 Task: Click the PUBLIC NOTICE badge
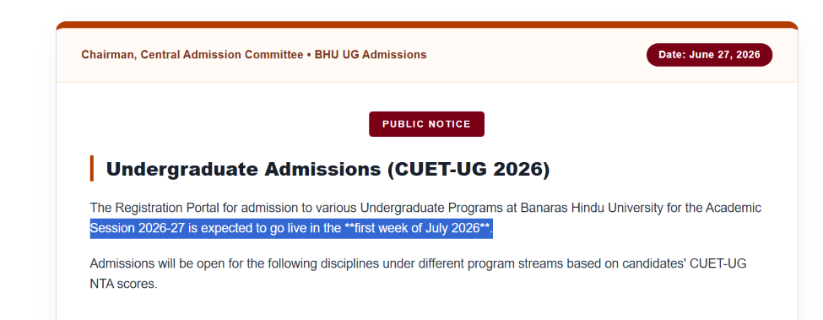[427, 124]
